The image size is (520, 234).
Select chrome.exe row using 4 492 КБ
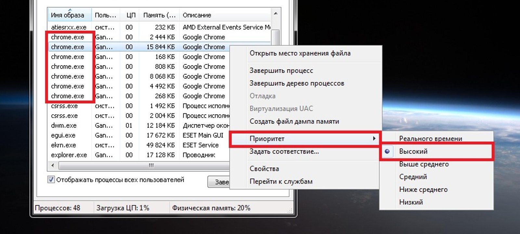(x=139, y=86)
